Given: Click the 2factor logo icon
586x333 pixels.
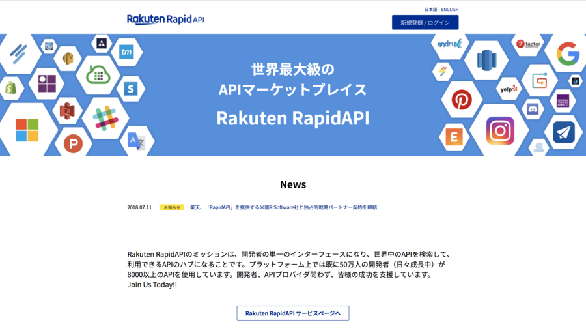Looking at the screenshot, I should (x=528, y=44).
